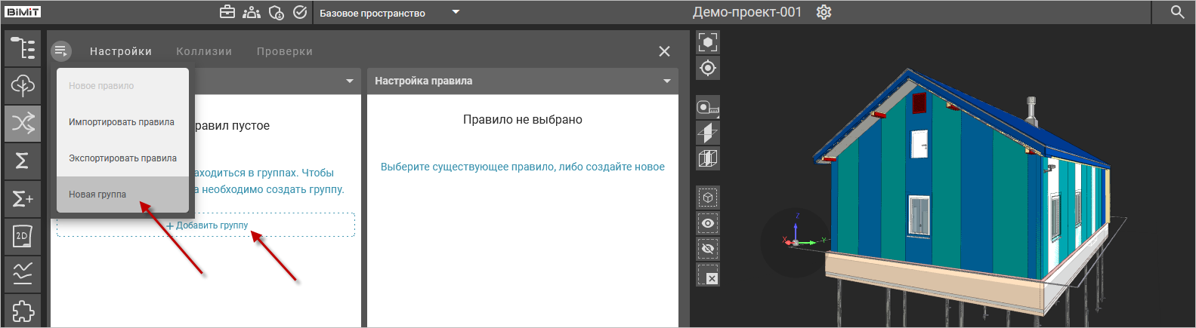Open the sigma plus sidebar icon
The image size is (1196, 328).
click(23, 198)
